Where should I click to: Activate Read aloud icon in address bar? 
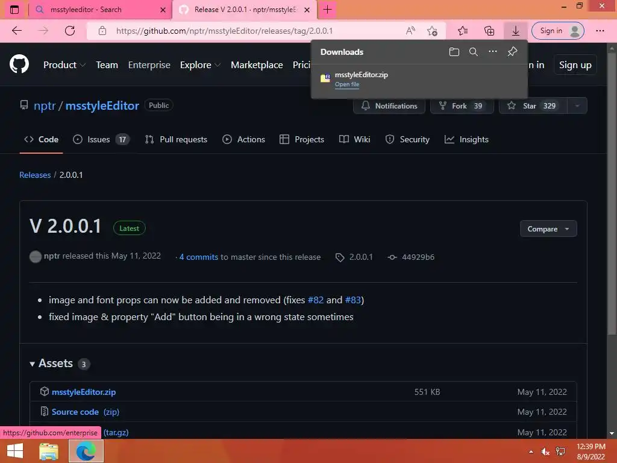tap(410, 31)
